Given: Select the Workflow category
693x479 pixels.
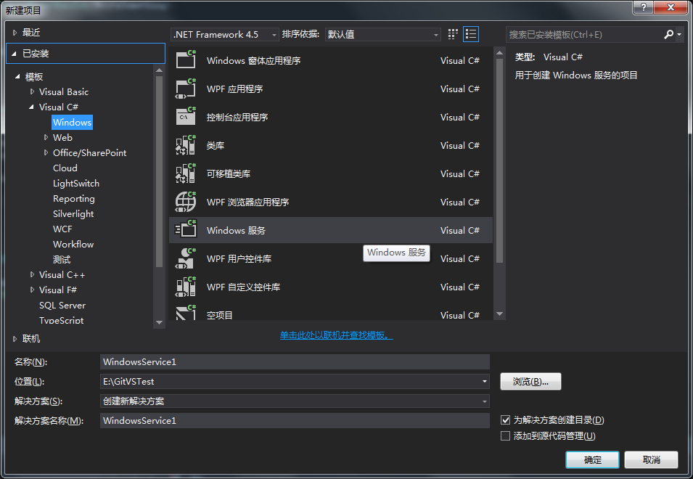Looking at the screenshot, I should [x=73, y=245].
